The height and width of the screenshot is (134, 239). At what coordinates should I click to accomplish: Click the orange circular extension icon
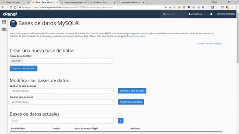[179, 7]
